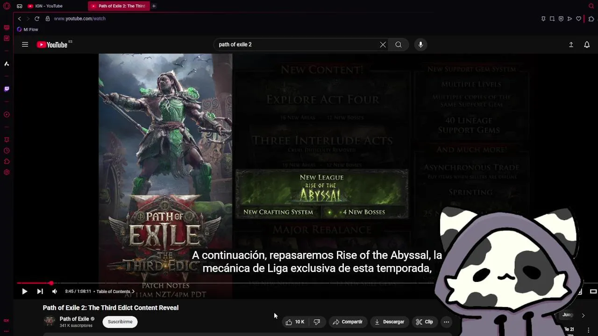The width and height of the screenshot is (598, 336).
Task: Open the Mi Flow bookmark
Action: [28, 29]
